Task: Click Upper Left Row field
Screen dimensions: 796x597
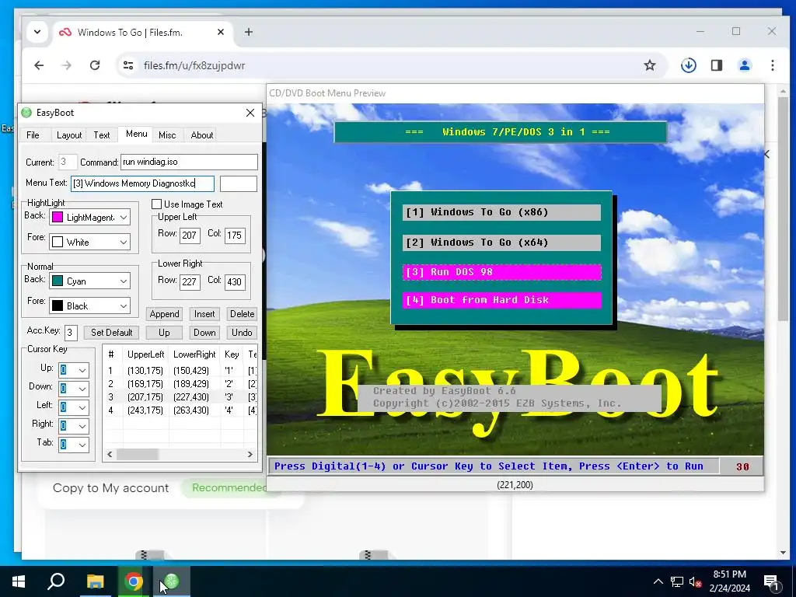Action: (x=190, y=235)
